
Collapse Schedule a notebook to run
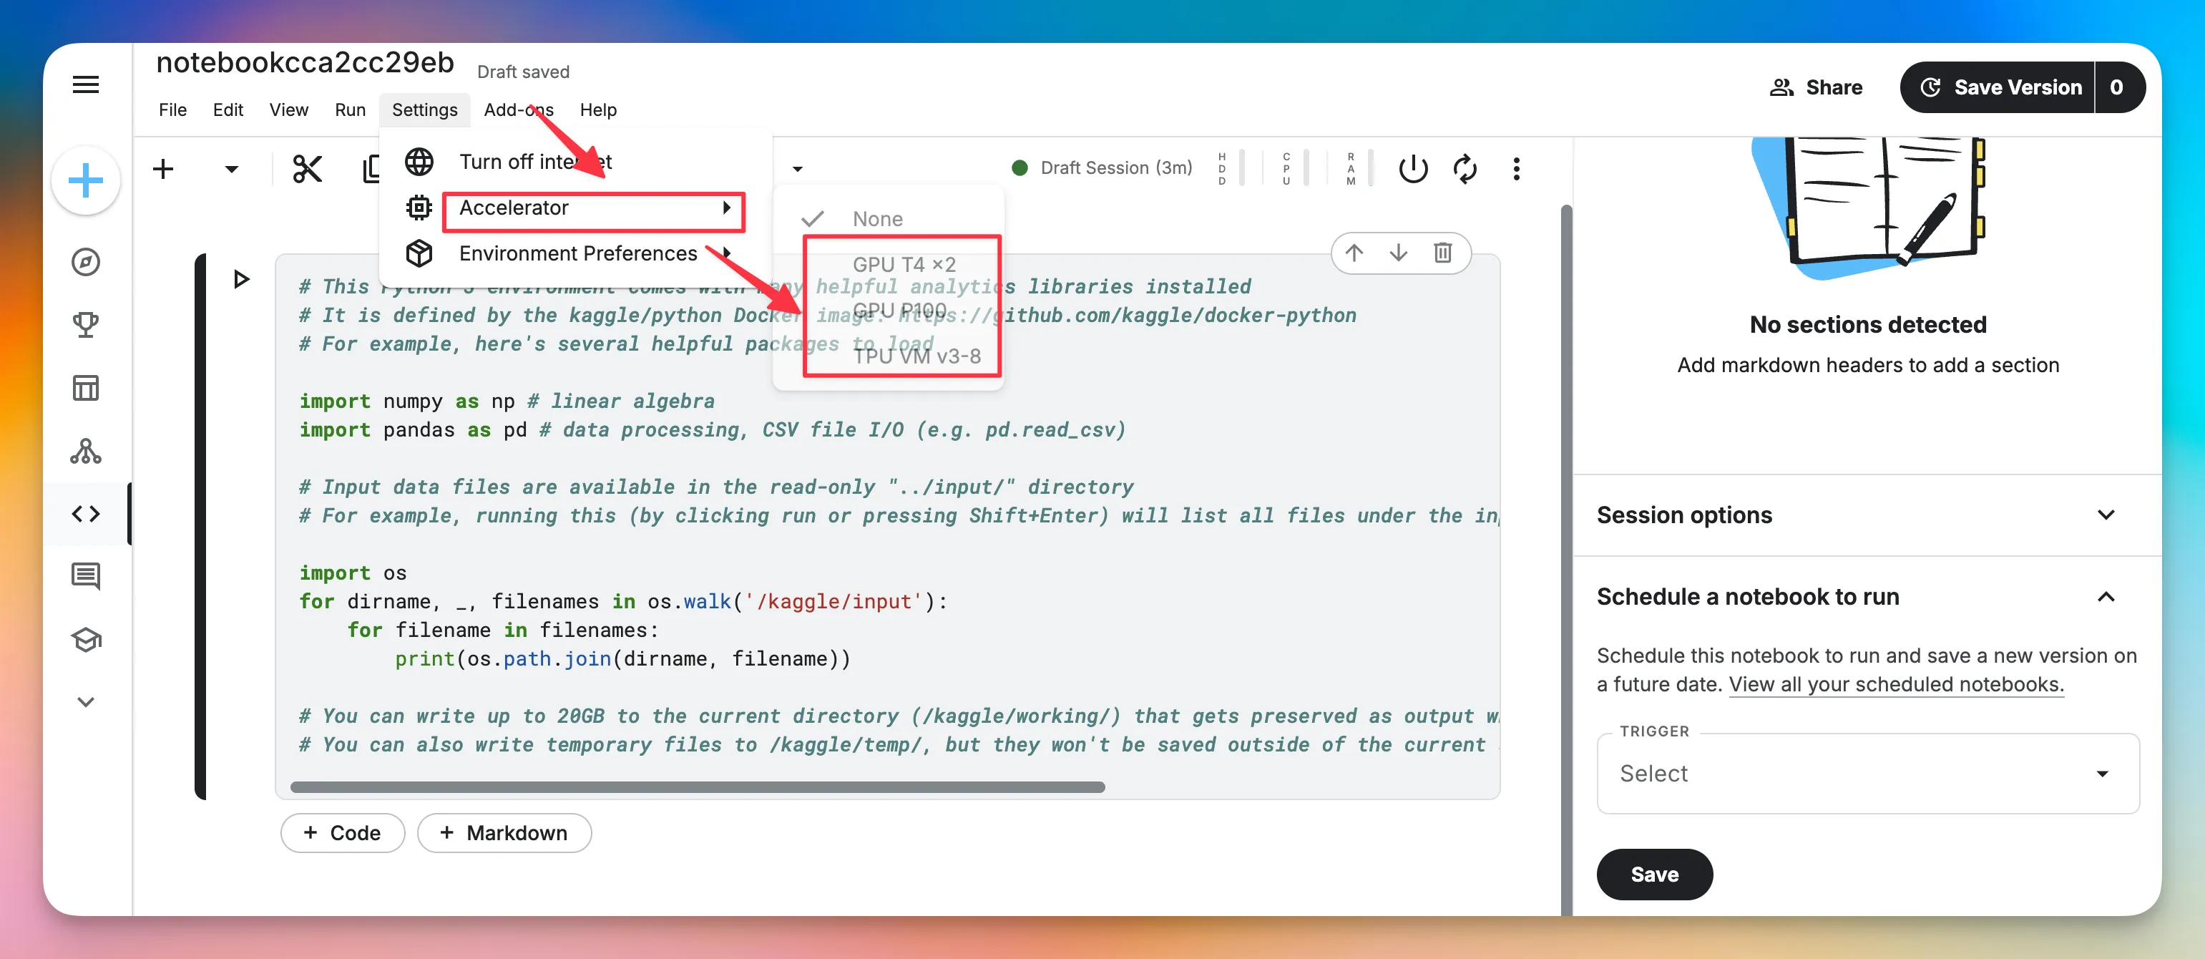point(2105,597)
